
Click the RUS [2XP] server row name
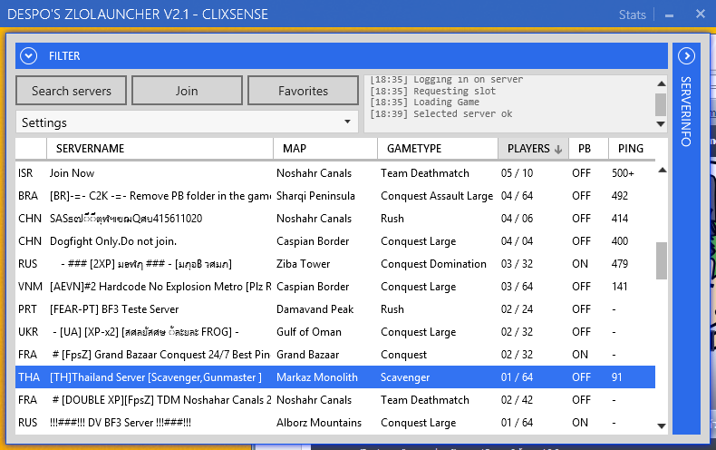[146, 264]
